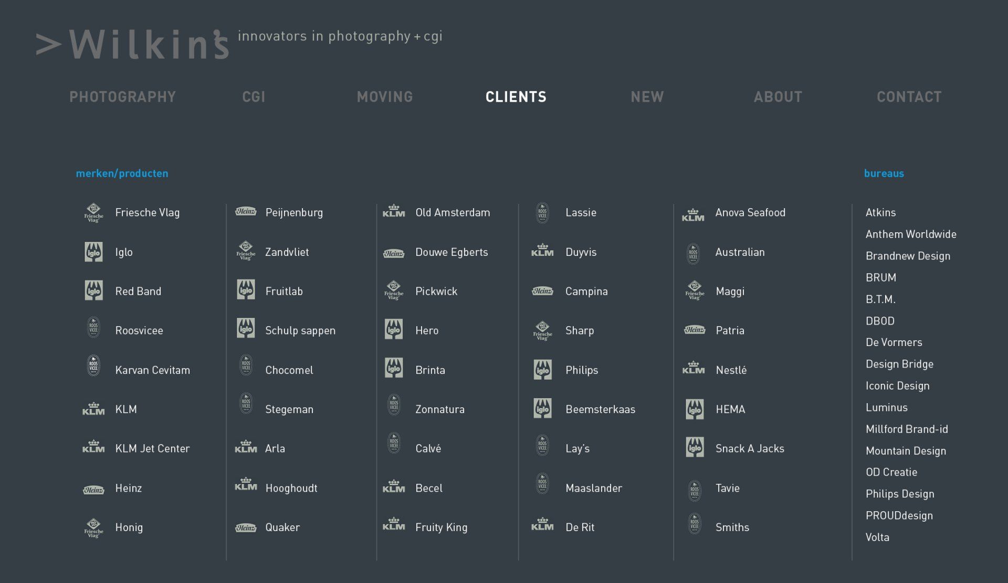Open the Atkins bureau entry
Image resolution: width=1008 pixels, height=583 pixels.
[x=880, y=213]
